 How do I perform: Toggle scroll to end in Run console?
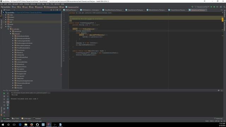pyautogui.click(x=8, y=102)
